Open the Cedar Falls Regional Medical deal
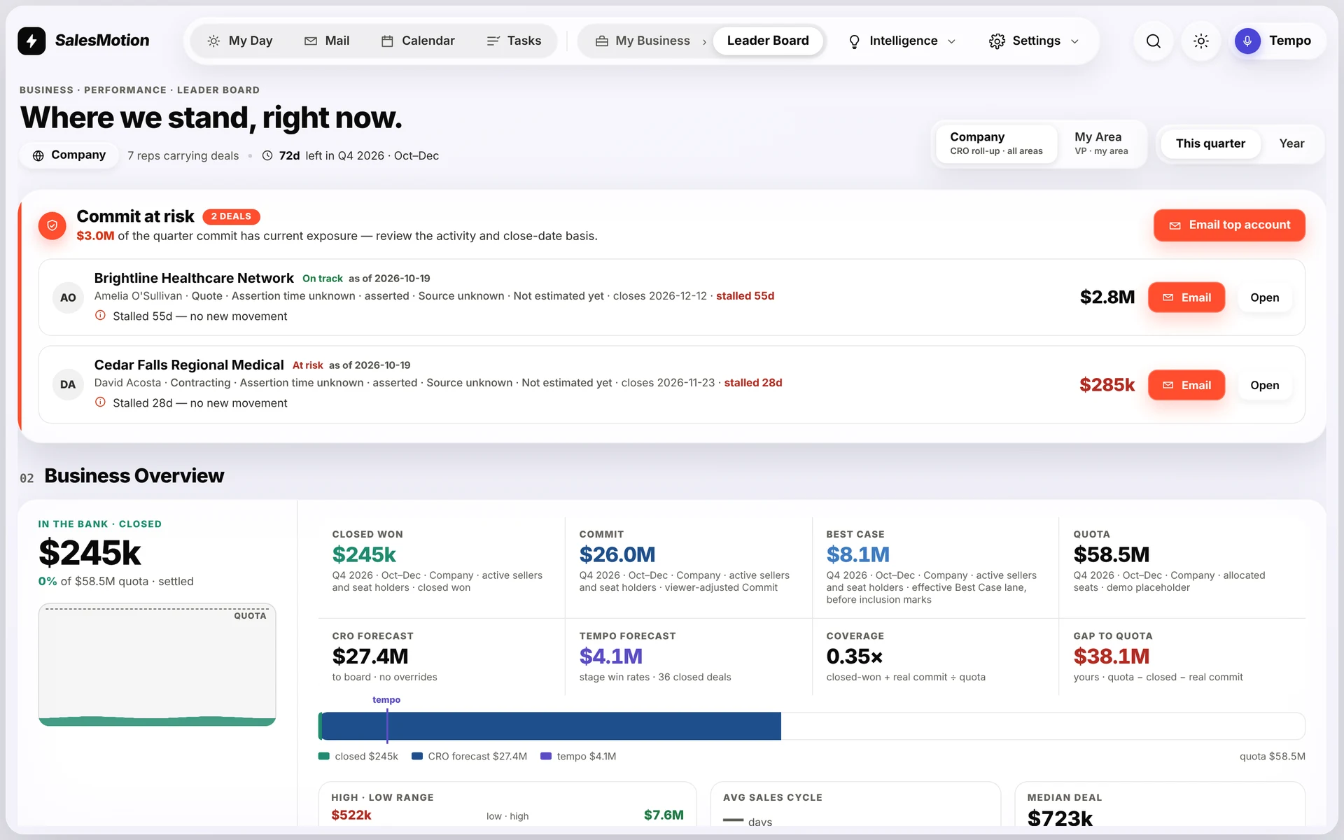 1264,385
